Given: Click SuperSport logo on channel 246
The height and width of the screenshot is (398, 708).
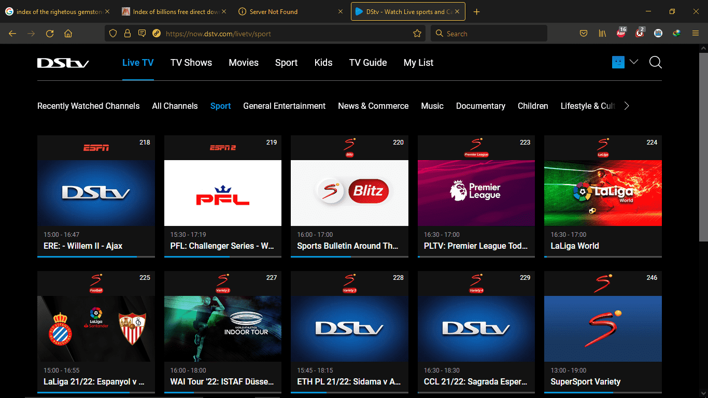Looking at the screenshot, I should [603, 283].
